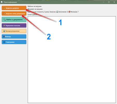This screenshot has height=104, width=117.
Task: Open the Загрузить документ button
Action: [14, 8]
